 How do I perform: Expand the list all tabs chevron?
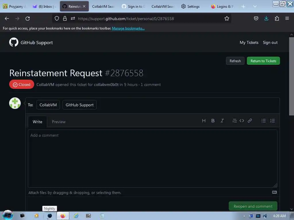(x=255, y=6)
